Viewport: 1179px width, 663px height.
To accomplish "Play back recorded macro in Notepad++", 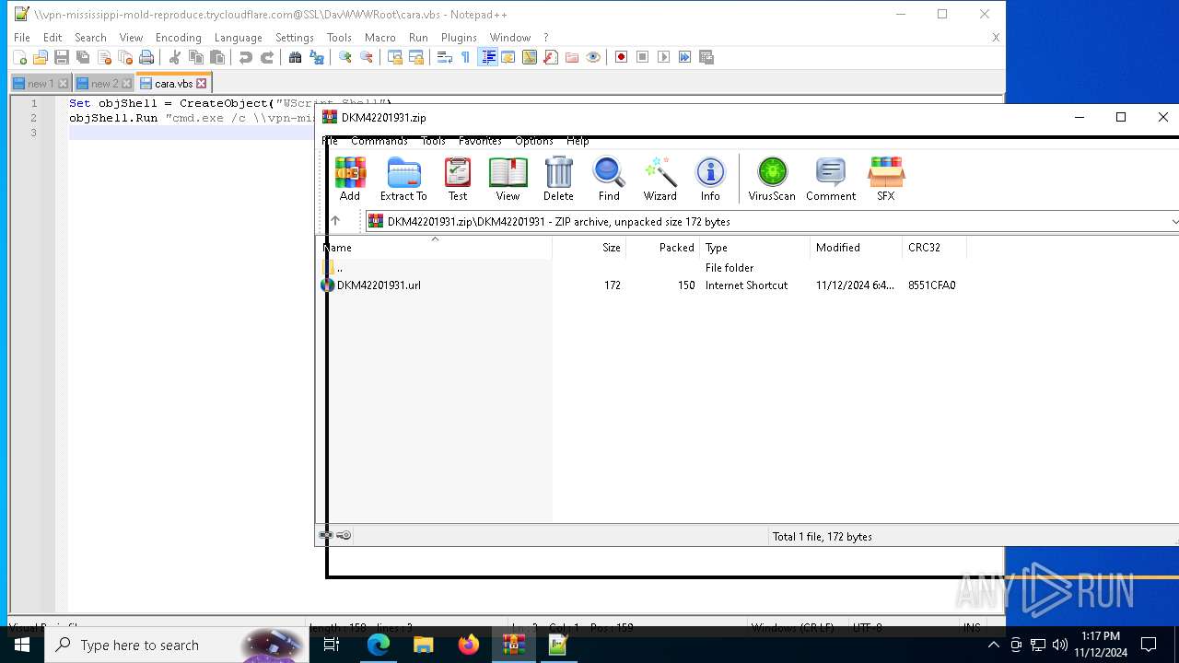I will tap(663, 57).
